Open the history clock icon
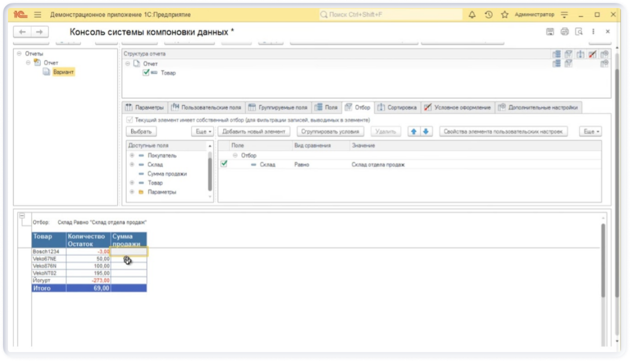Image resolution: width=630 pixels, height=361 pixels. tap(489, 15)
